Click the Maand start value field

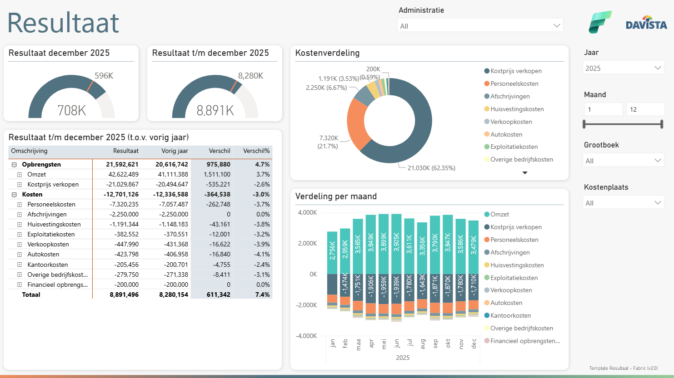pos(603,109)
